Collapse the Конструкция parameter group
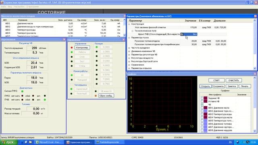This screenshot has width=258, height=145. coord(129,24)
